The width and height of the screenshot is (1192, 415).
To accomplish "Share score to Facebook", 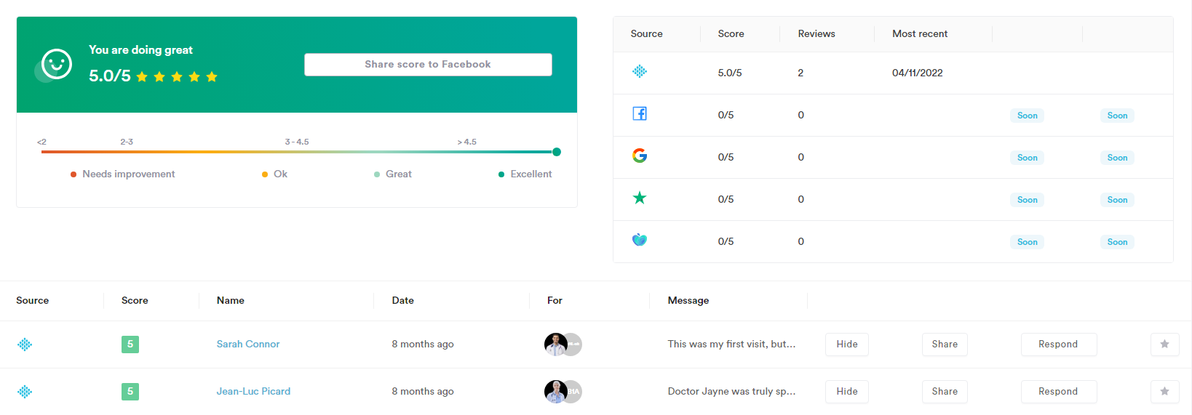I will pos(428,65).
